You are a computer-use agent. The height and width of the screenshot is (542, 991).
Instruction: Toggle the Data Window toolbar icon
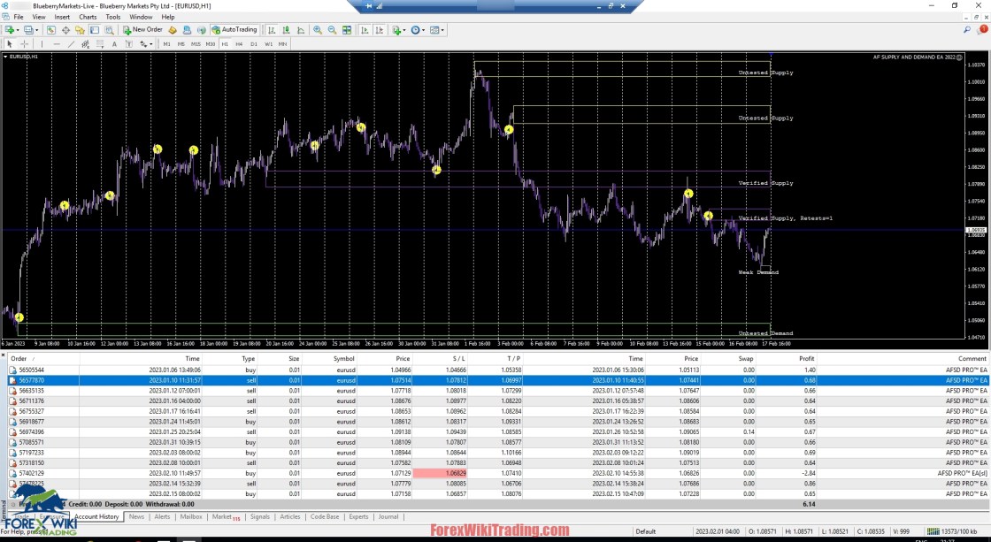pyautogui.click(x=65, y=30)
